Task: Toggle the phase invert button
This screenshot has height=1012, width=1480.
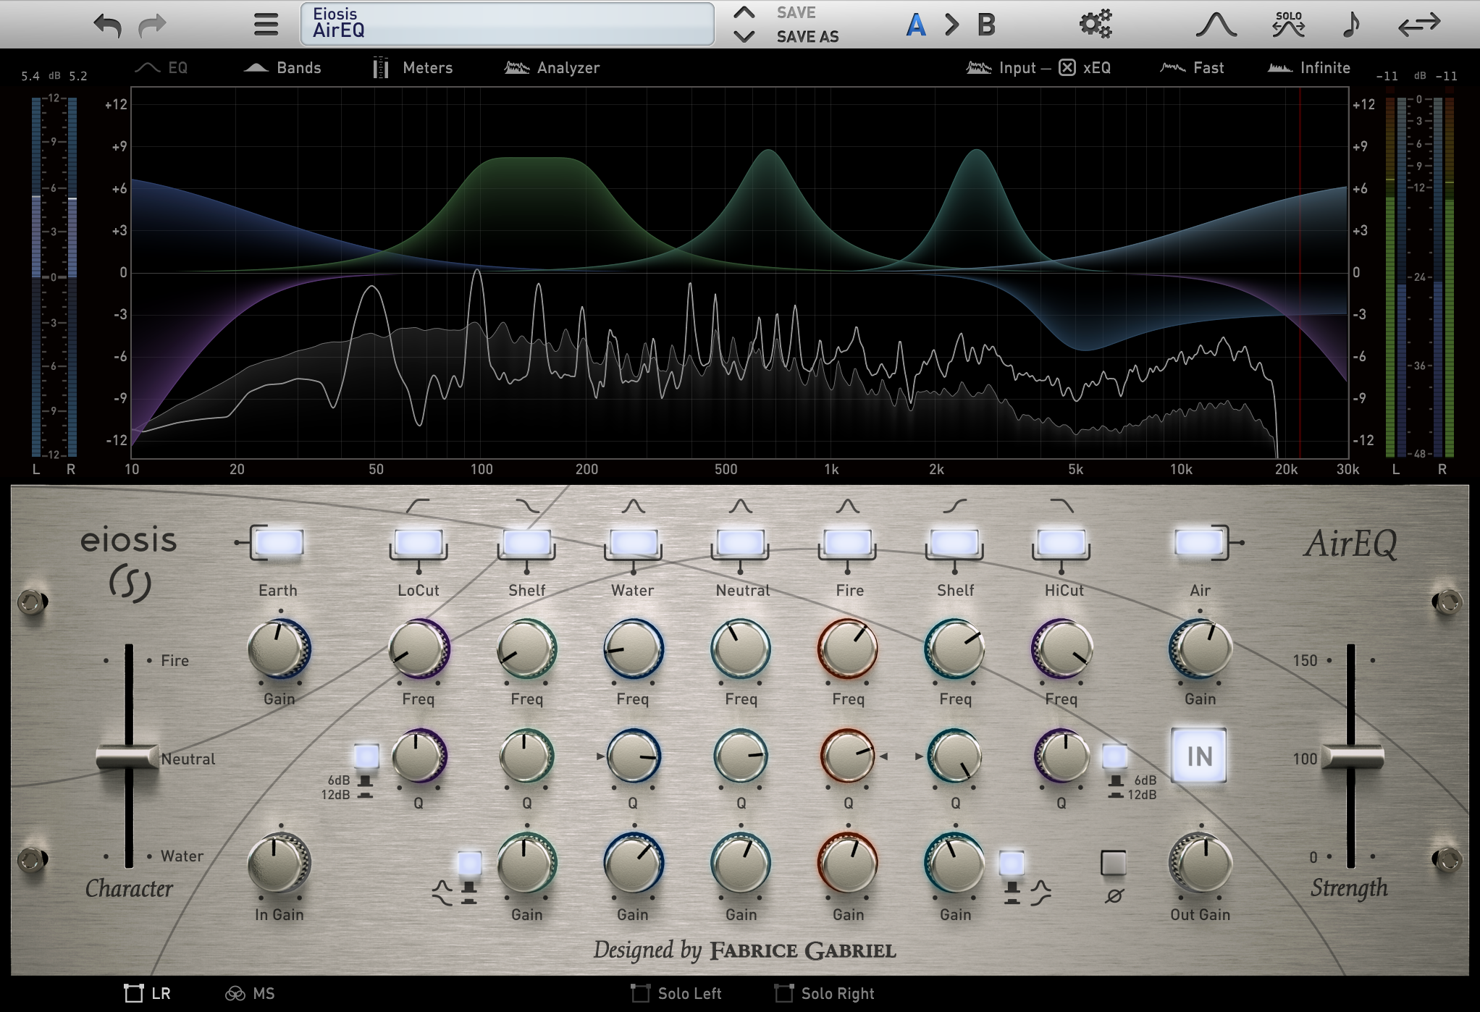Action: point(1113,863)
